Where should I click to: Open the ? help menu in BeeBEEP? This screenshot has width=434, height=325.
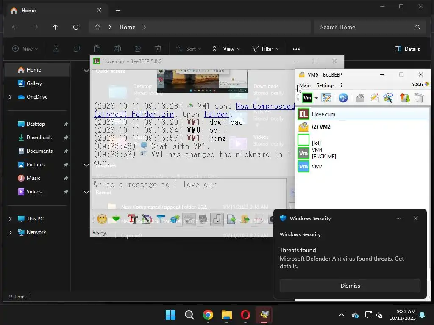click(x=341, y=85)
